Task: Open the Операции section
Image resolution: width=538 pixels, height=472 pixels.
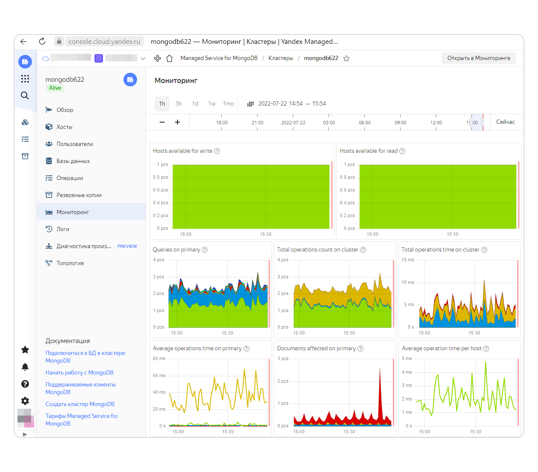Action: [x=91, y=178]
